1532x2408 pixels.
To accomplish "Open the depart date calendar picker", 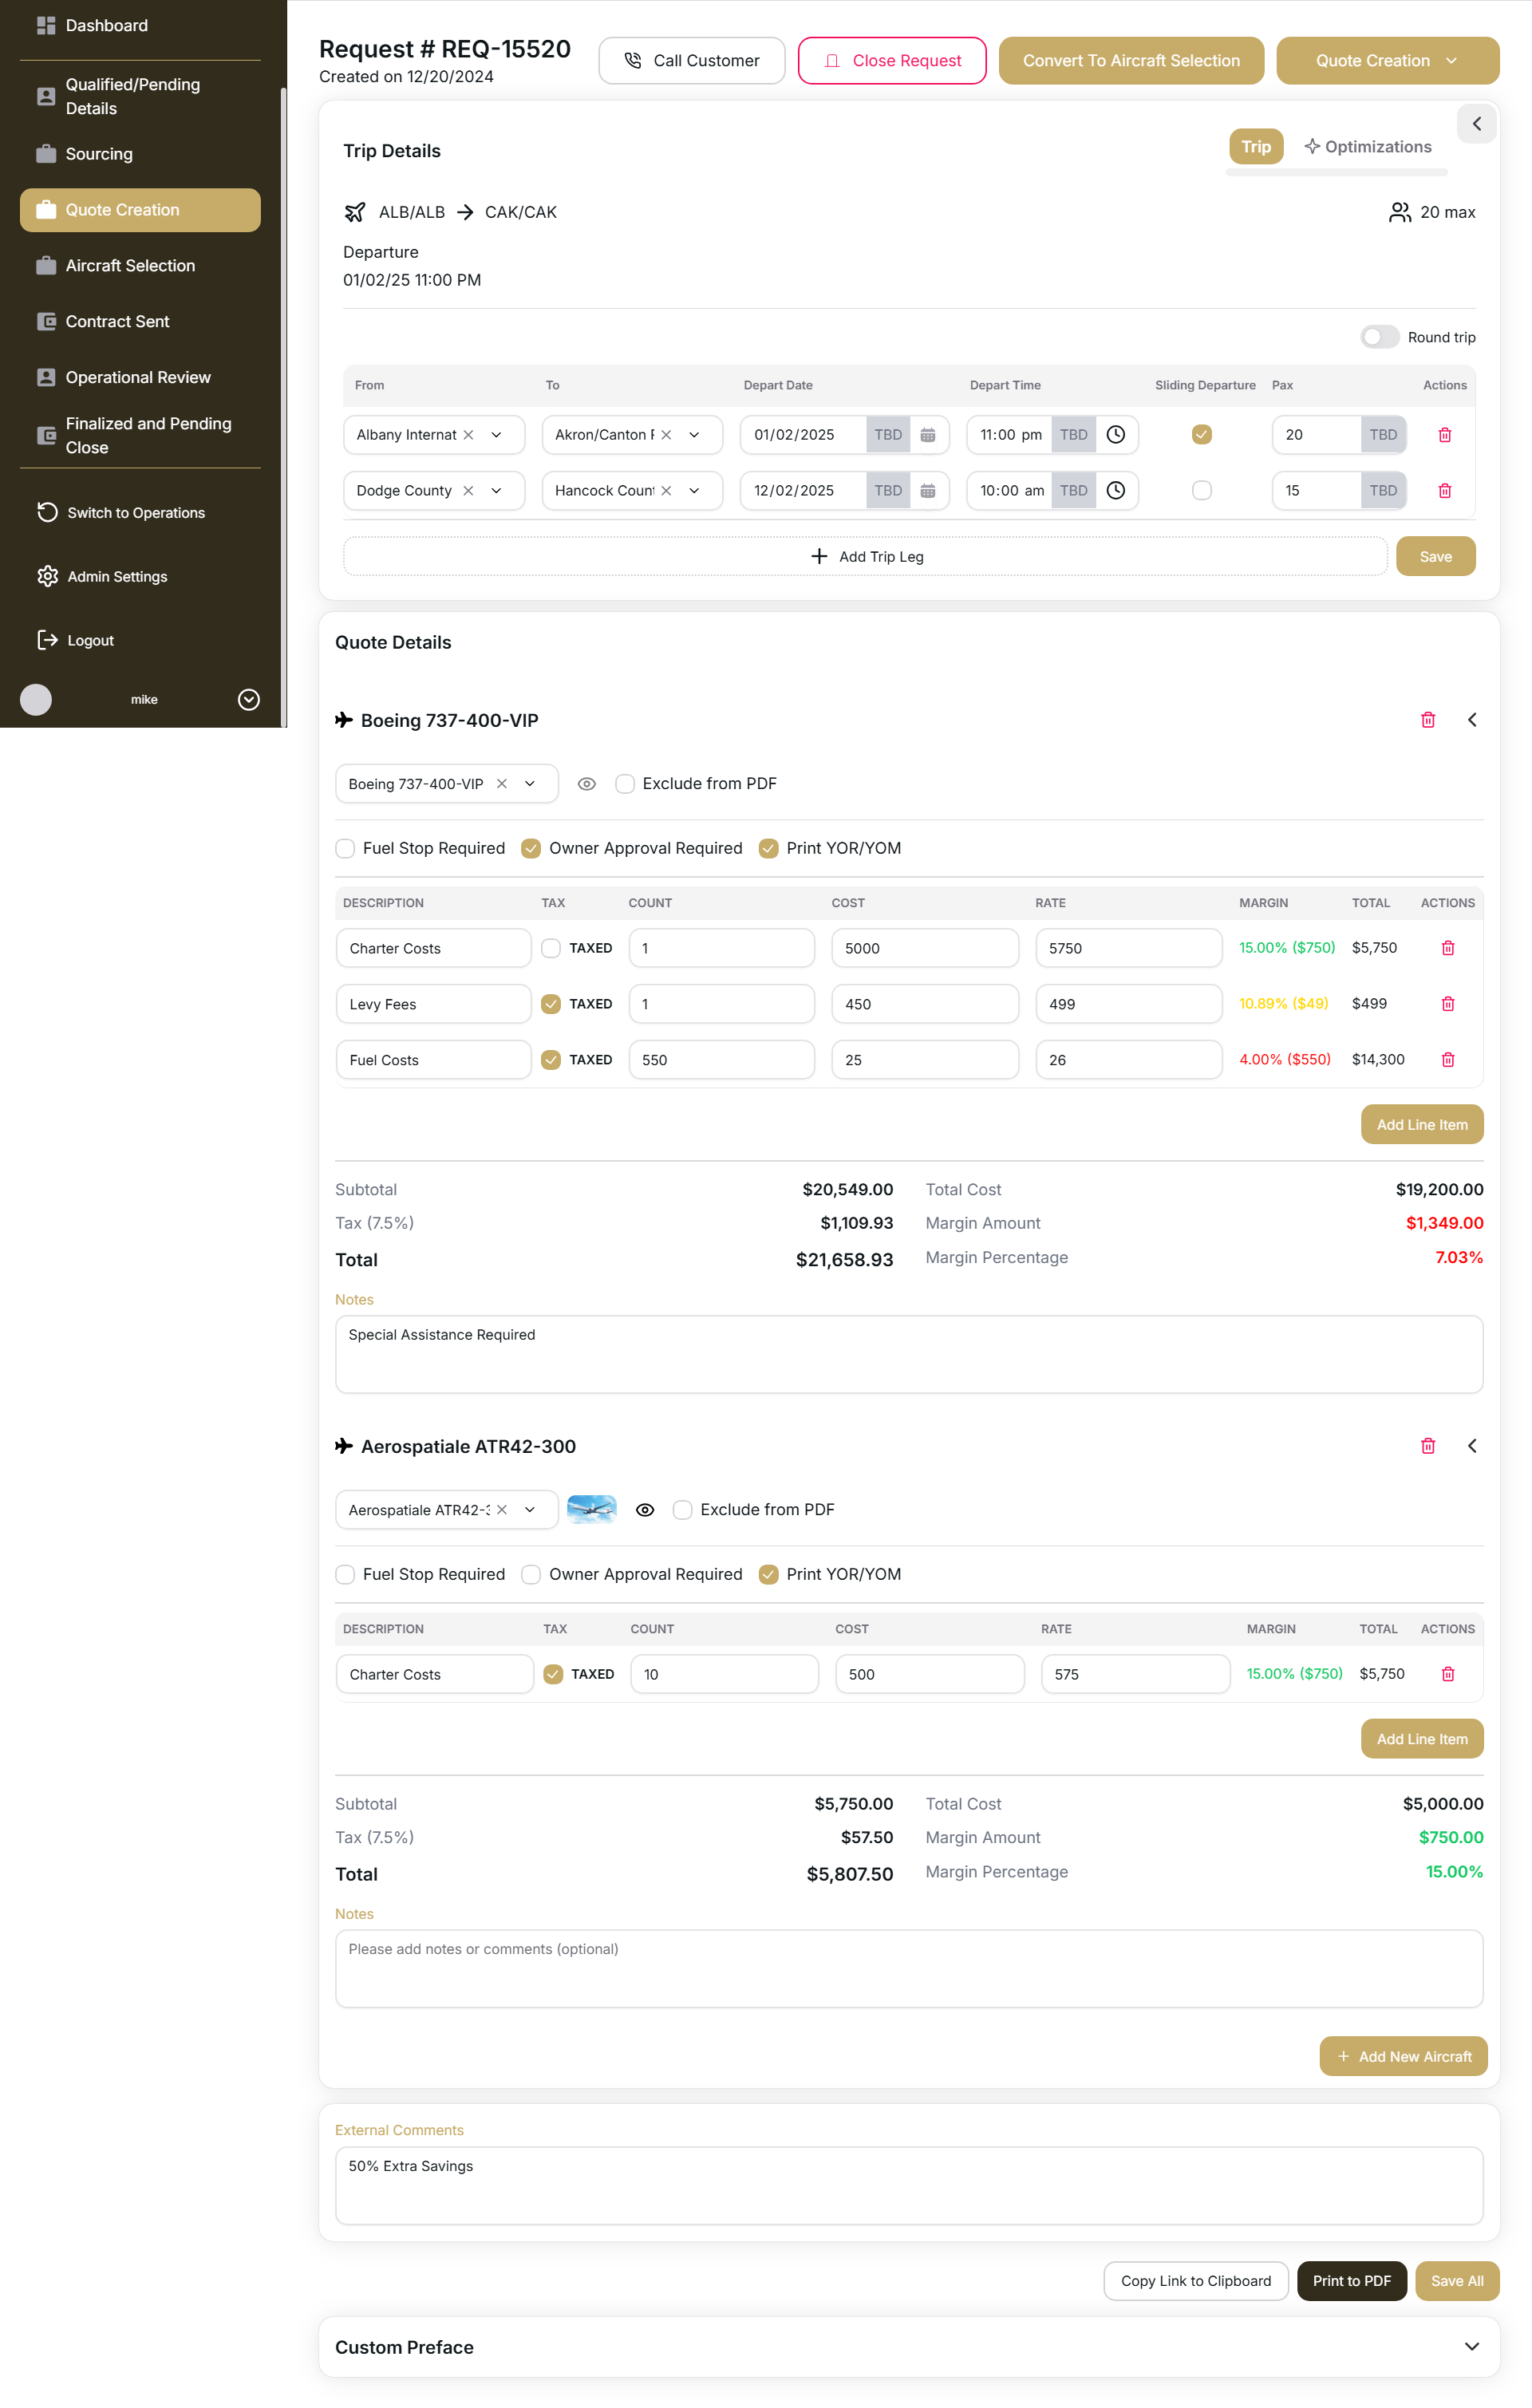I will (928, 434).
